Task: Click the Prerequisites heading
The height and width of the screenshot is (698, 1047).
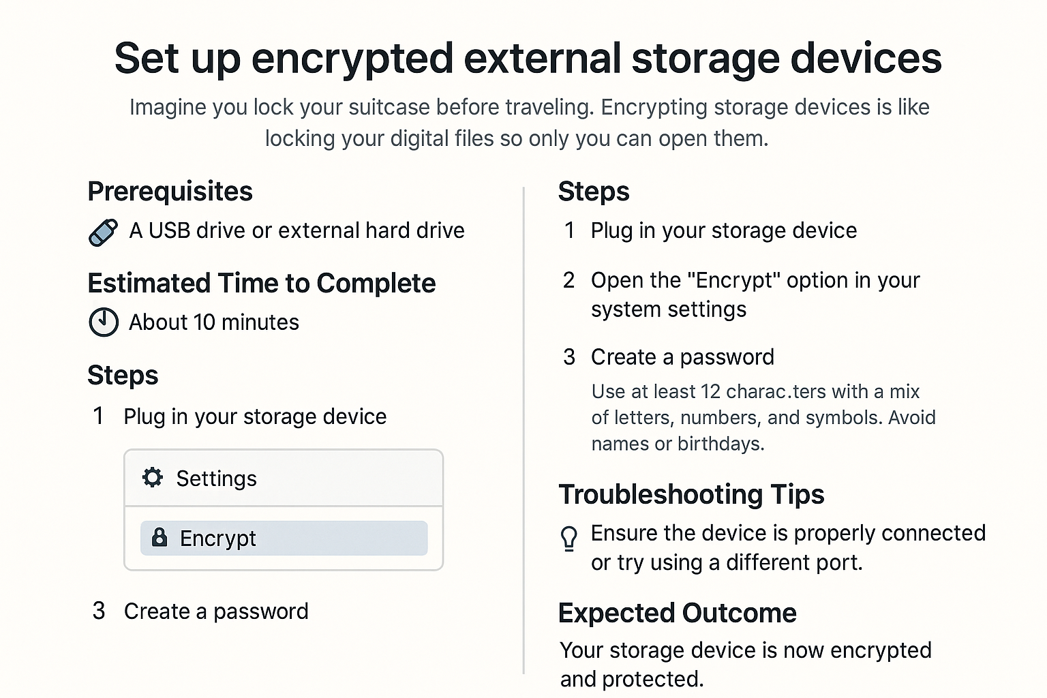Action: tap(170, 192)
